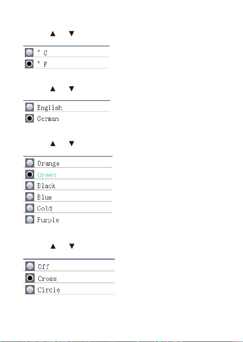Choose English as the language
This screenshot has height=342, width=243.
tap(29, 107)
